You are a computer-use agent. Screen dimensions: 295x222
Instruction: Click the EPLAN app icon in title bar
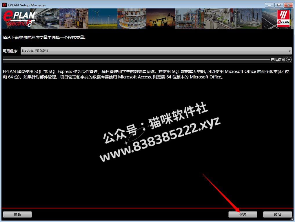click(4, 5)
